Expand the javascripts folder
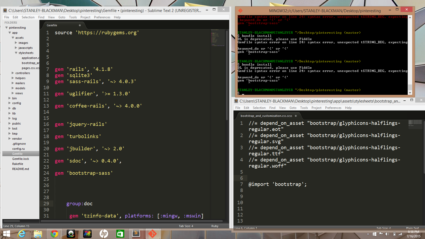Screen dimensions: 425x239 16,48
